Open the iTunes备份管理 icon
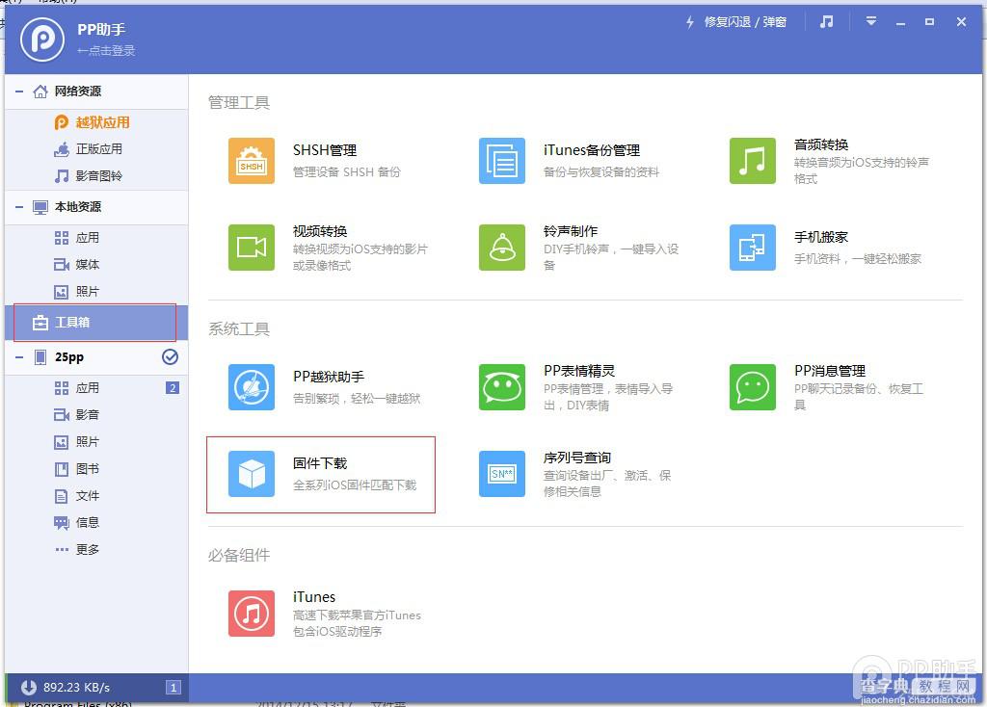The image size is (987, 707). (x=501, y=161)
